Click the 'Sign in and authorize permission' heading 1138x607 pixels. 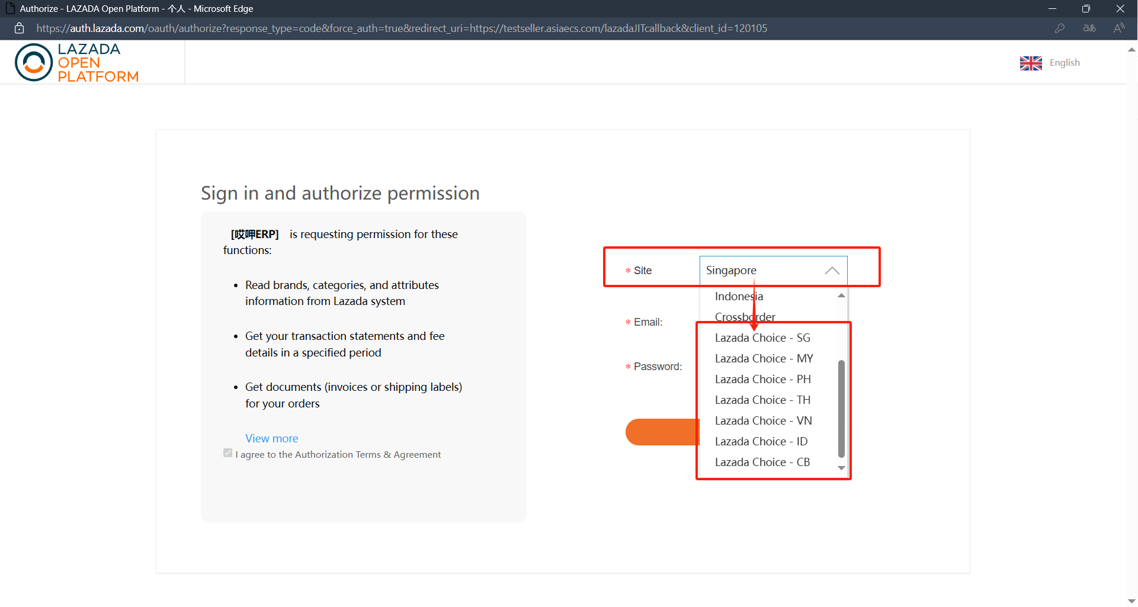pyautogui.click(x=340, y=193)
